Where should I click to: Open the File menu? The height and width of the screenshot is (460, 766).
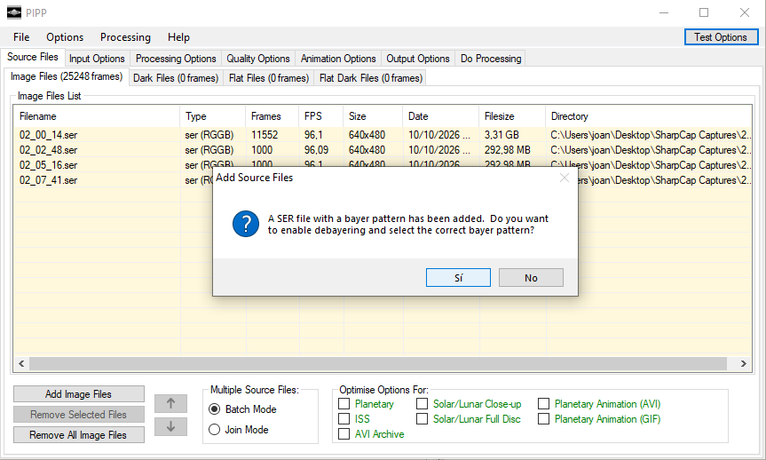pyautogui.click(x=21, y=37)
